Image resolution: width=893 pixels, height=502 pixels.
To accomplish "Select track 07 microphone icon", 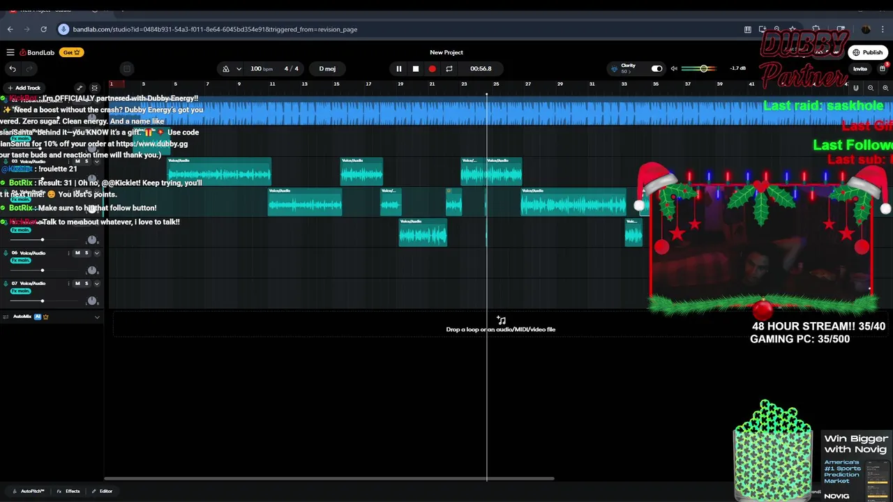I will [x=6, y=283].
